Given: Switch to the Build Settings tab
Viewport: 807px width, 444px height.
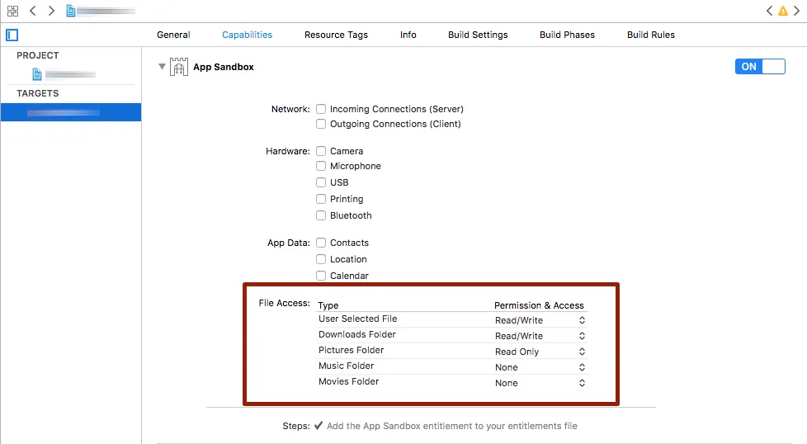Looking at the screenshot, I should click(x=478, y=35).
